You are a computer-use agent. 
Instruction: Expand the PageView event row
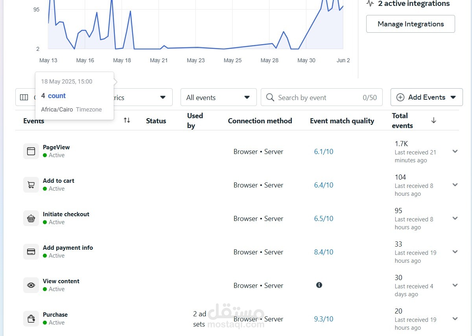click(x=455, y=151)
